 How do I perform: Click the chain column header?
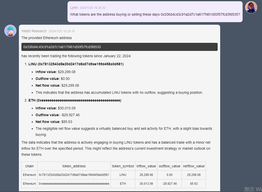(x=29, y=166)
